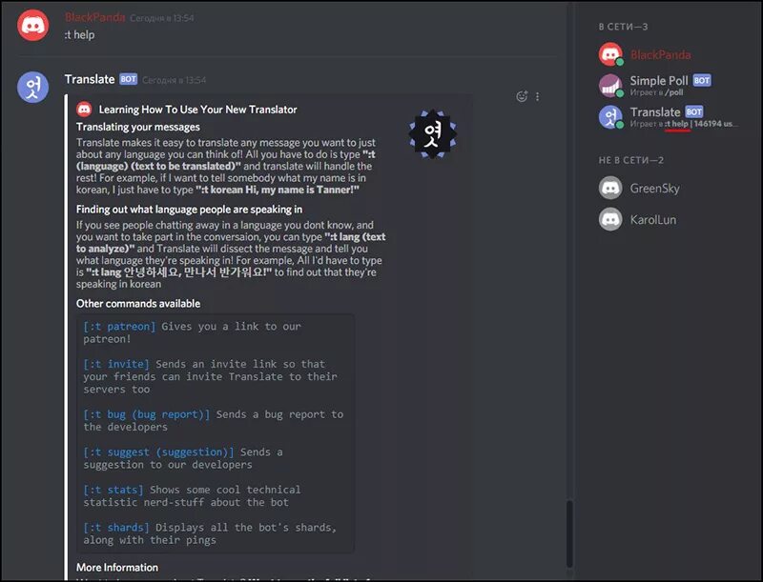Click the 'More Information' heading
763x582 pixels.
[116, 568]
